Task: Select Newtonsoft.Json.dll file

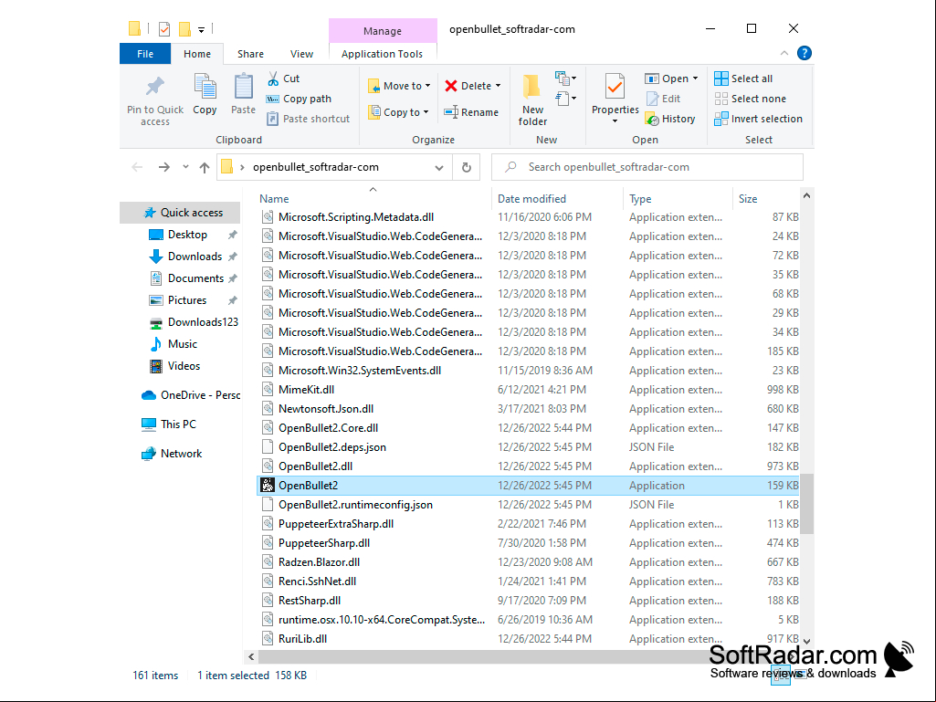Action: tap(528, 409)
